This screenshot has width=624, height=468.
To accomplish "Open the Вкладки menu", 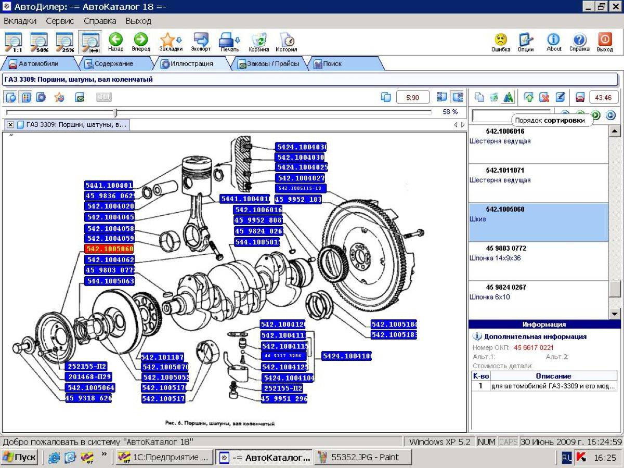I will (20, 21).
